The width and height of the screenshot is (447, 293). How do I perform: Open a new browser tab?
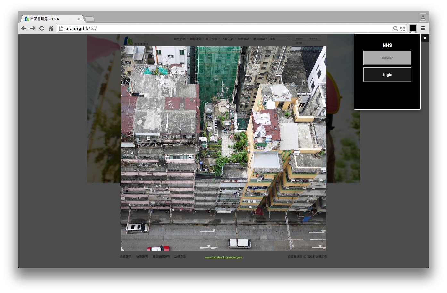click(89, 19)
